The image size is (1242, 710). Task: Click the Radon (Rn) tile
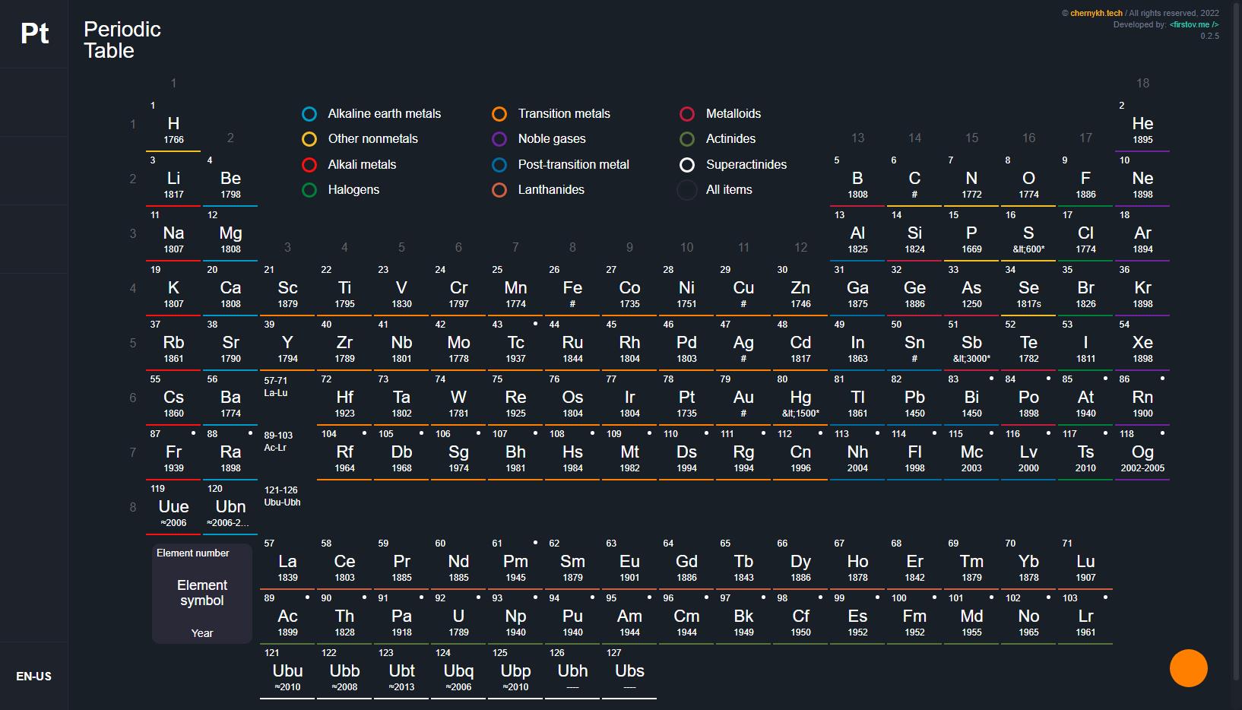1142,398
